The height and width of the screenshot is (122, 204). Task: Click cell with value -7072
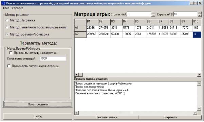pyautogui.click(x=187, y=28)
